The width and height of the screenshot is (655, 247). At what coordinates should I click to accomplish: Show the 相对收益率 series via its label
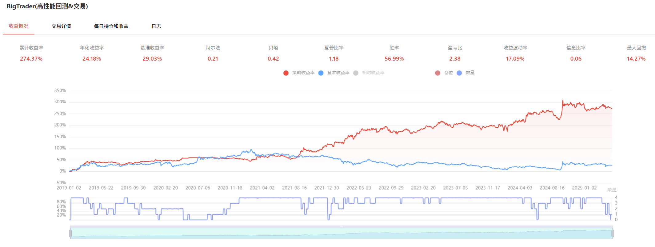373,73
